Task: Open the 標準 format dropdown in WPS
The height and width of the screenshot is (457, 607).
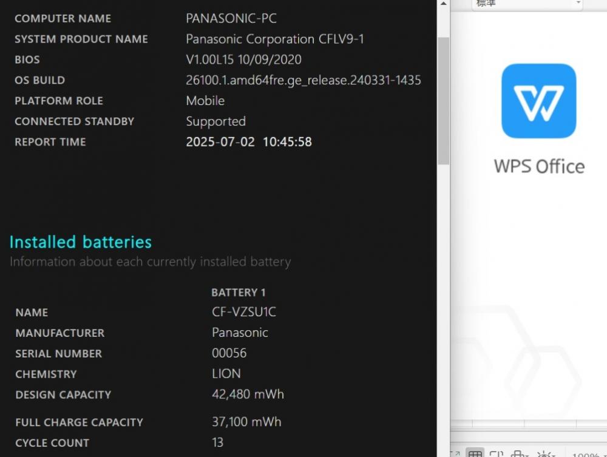Action: tap(527, 4)
